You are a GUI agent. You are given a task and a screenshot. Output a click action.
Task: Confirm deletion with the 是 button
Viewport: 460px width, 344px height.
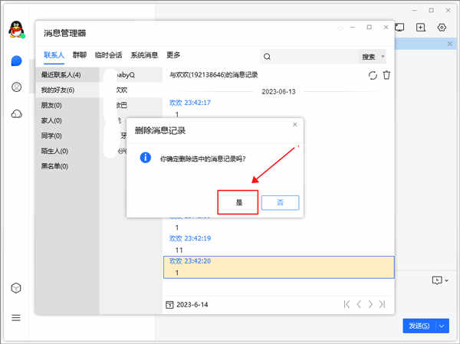point(238,202)
